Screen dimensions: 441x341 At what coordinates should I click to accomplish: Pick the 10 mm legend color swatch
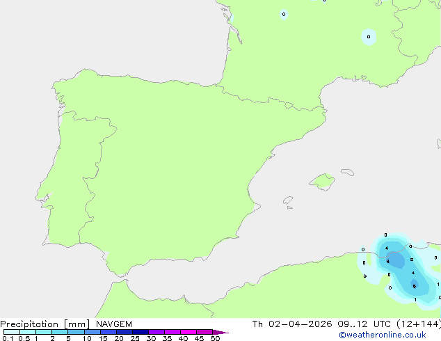93,332
